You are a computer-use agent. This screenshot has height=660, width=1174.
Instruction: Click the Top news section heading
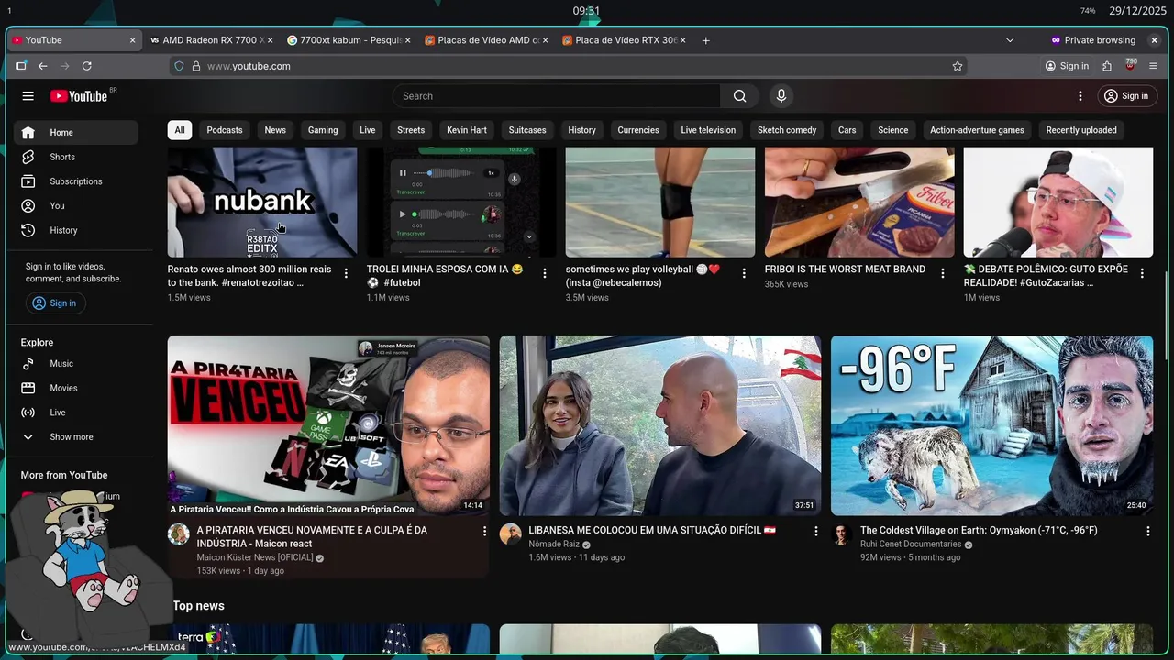coord(198,606)
